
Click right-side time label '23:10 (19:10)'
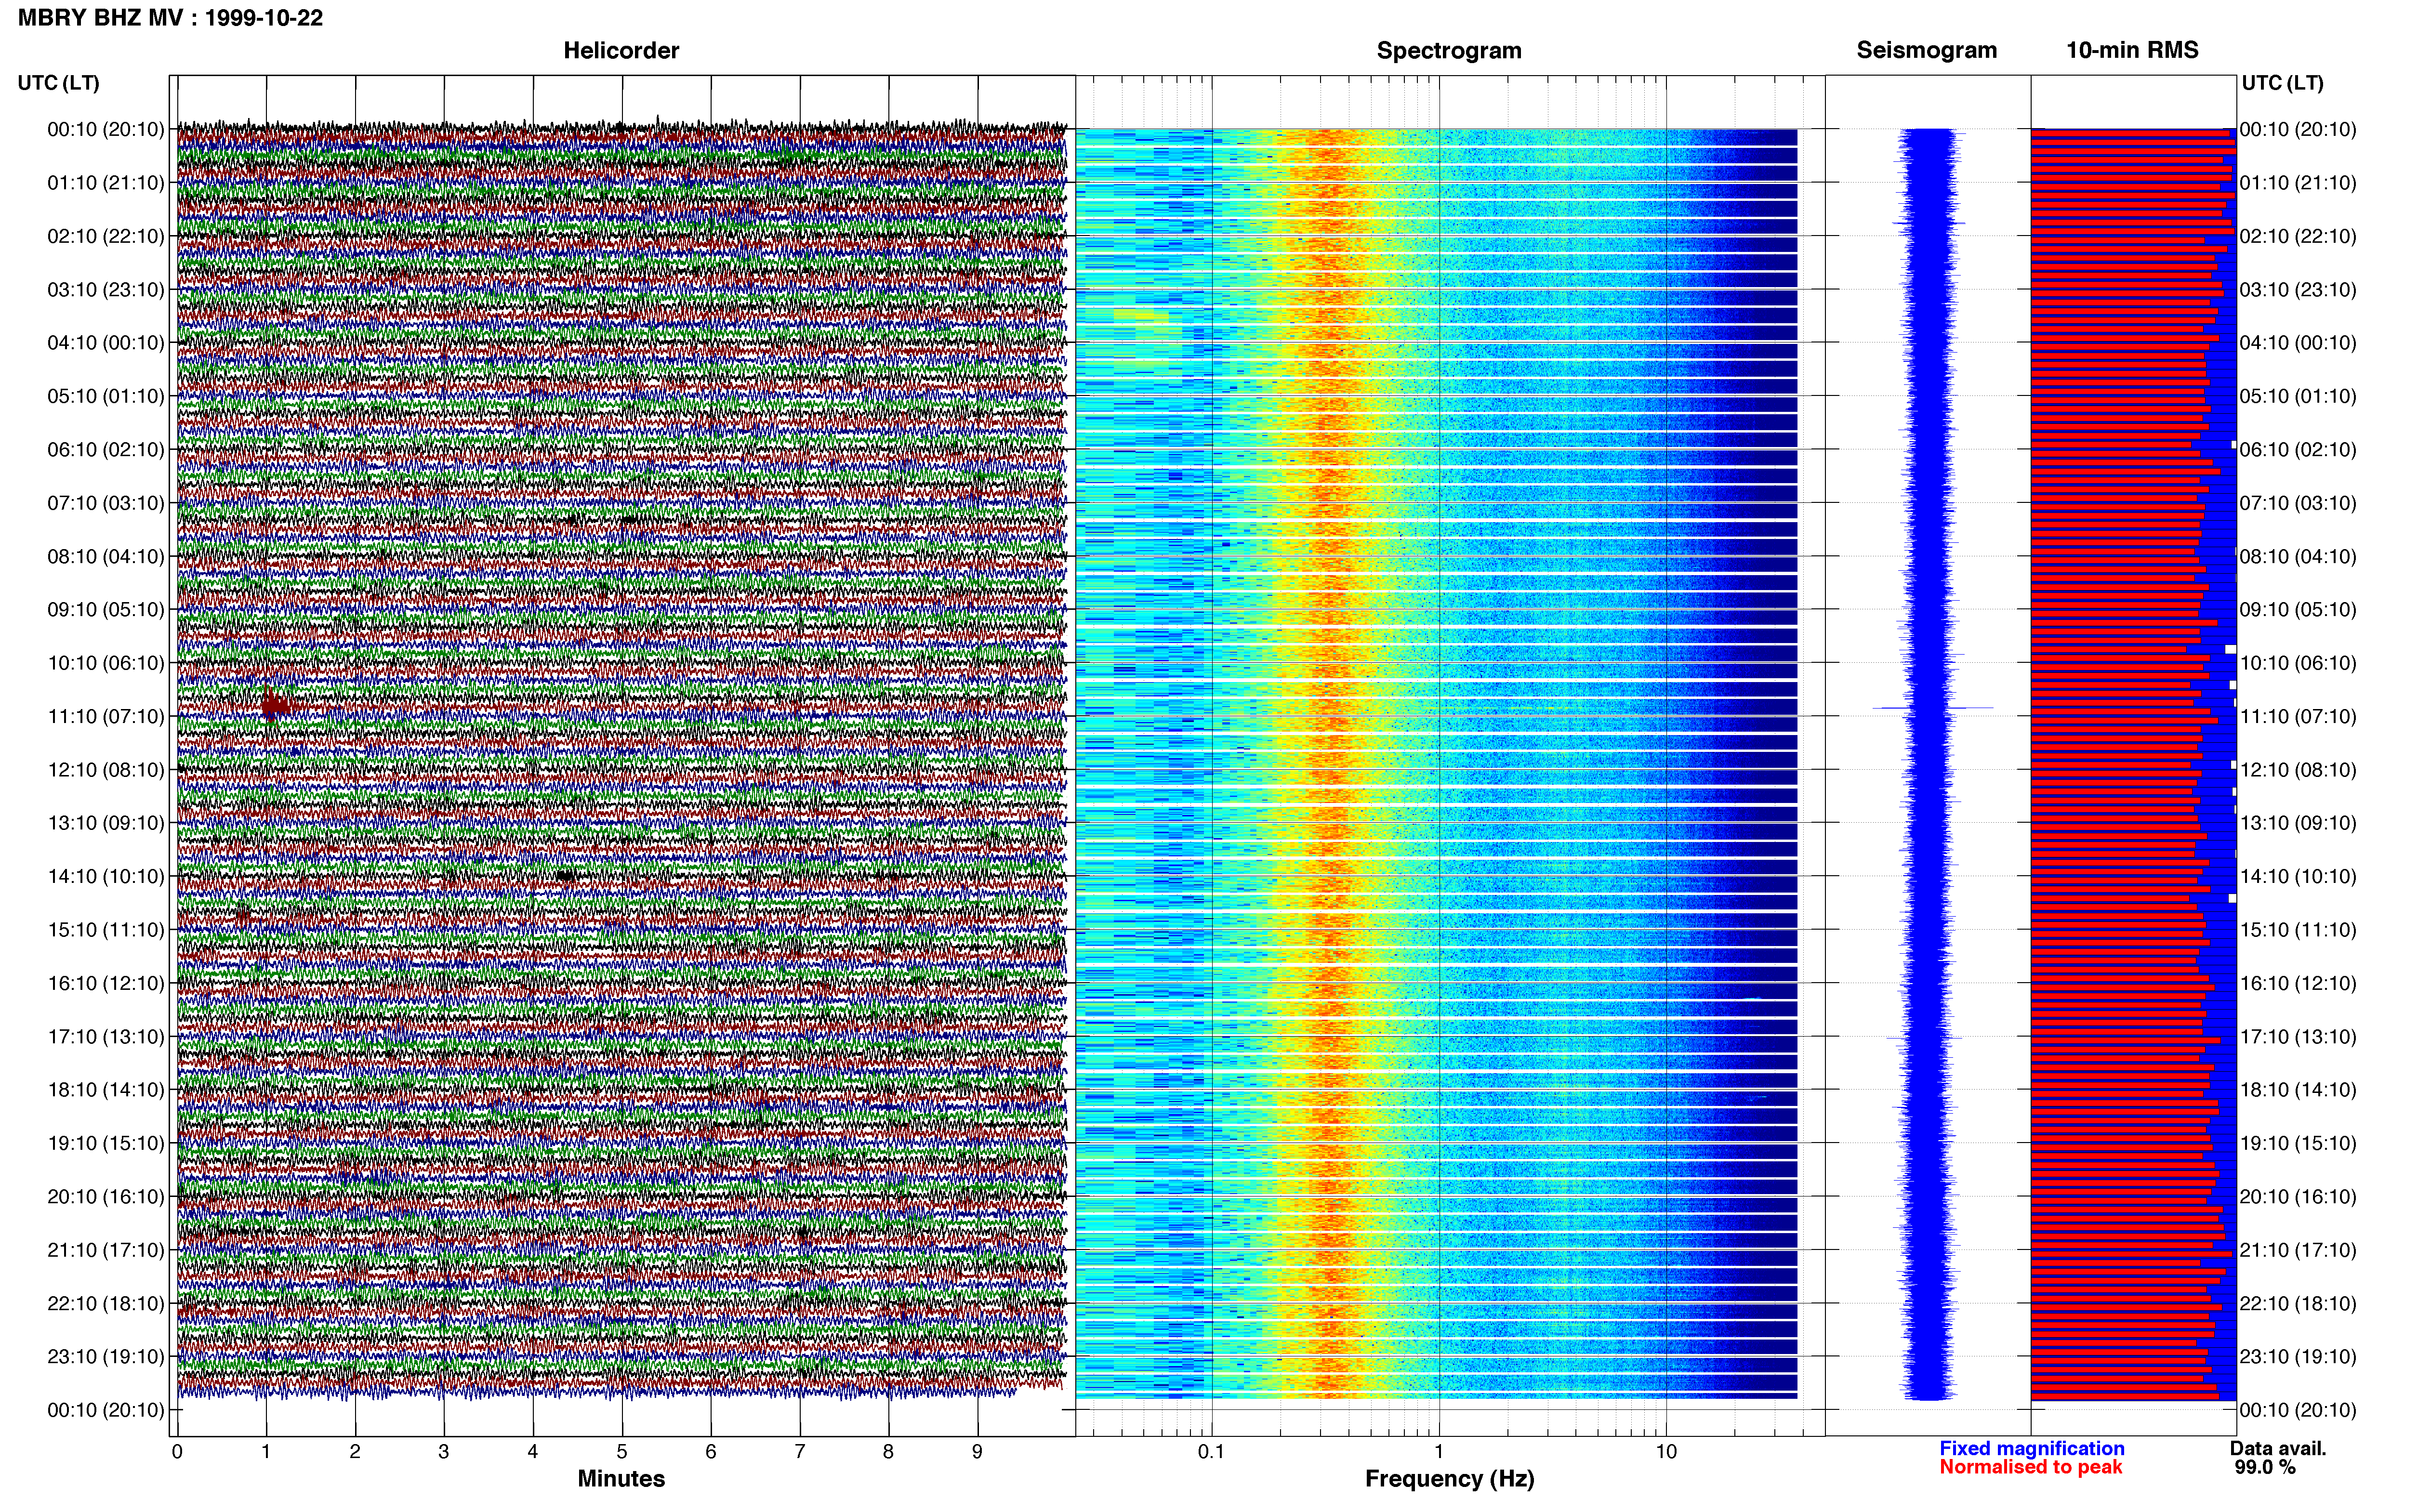2298,1356
